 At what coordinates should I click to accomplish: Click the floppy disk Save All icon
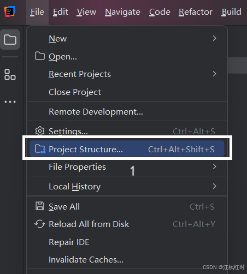(x=40, y=206)
